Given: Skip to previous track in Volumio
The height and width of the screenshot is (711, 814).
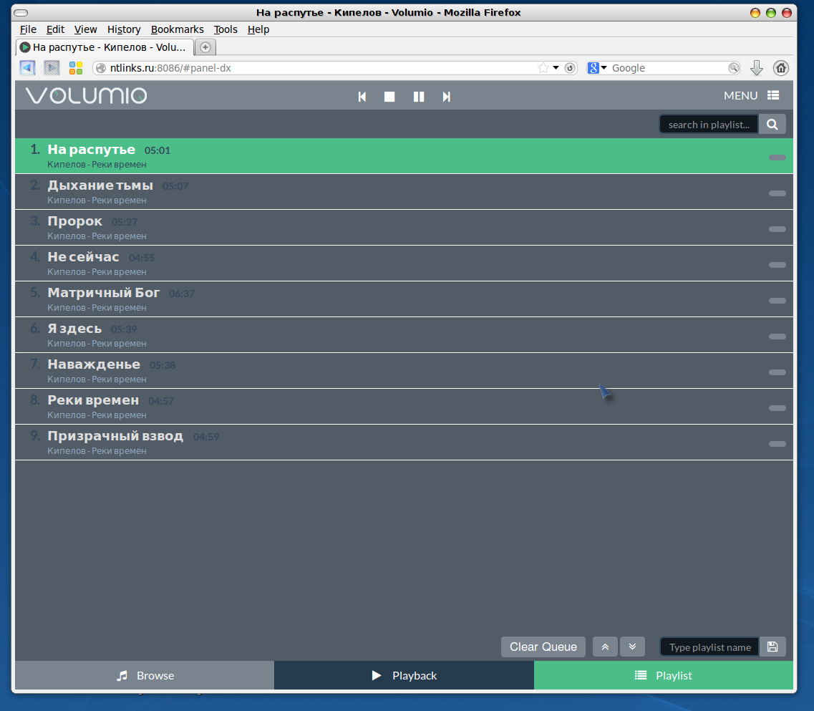Looking at the screenshot, I should [362, 97].
